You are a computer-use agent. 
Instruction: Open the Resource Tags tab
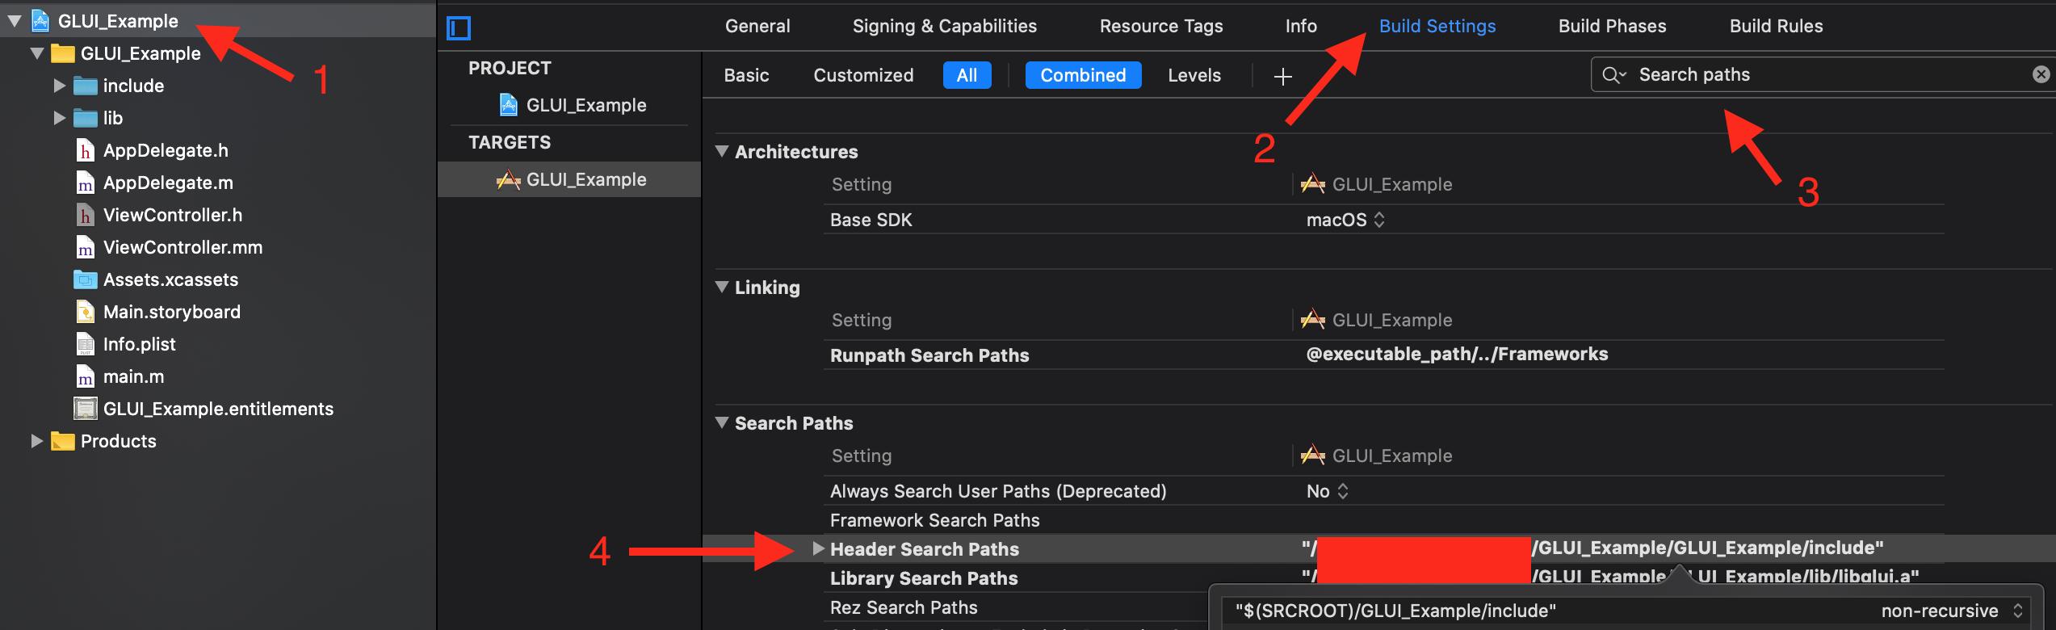pyautogui.click(x=1161, y=26)
